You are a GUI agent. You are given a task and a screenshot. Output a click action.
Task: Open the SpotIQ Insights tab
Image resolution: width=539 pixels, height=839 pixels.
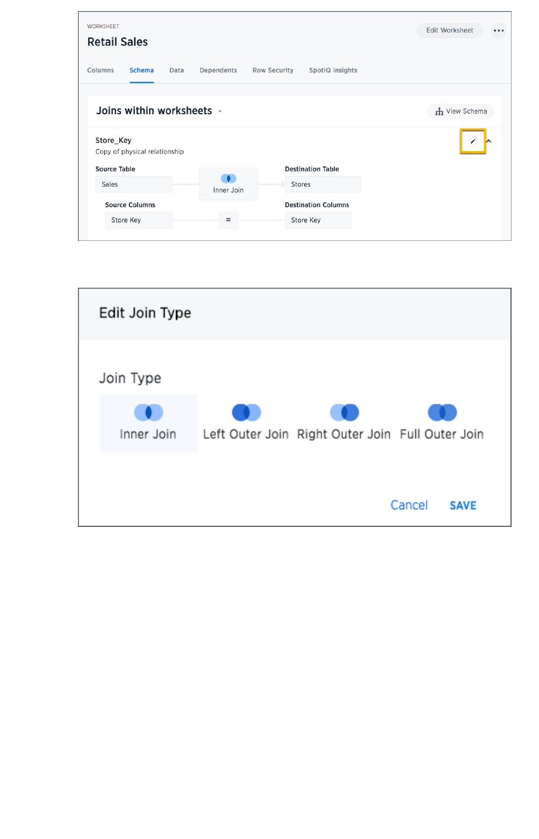tap(333, 71)
